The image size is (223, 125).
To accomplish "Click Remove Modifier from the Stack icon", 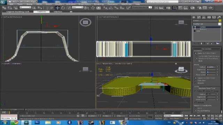I will pyautogui.click(x=212, y=43).
